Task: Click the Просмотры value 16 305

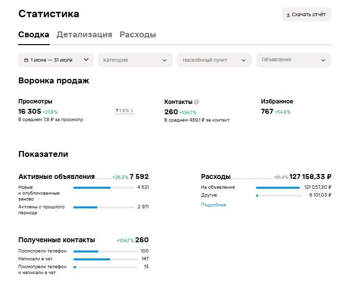Action: (x=29, y=111)
